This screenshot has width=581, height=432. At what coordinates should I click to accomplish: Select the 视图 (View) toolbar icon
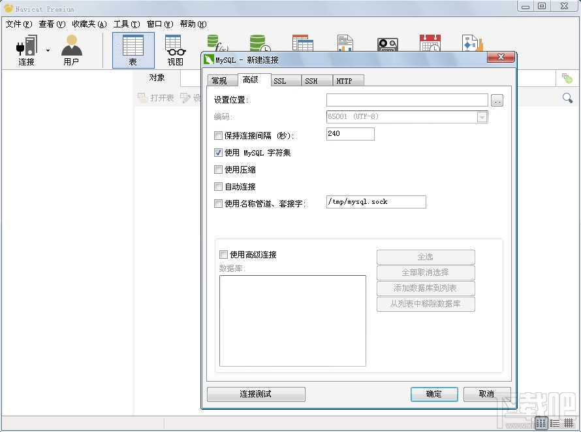pos(175,50)
